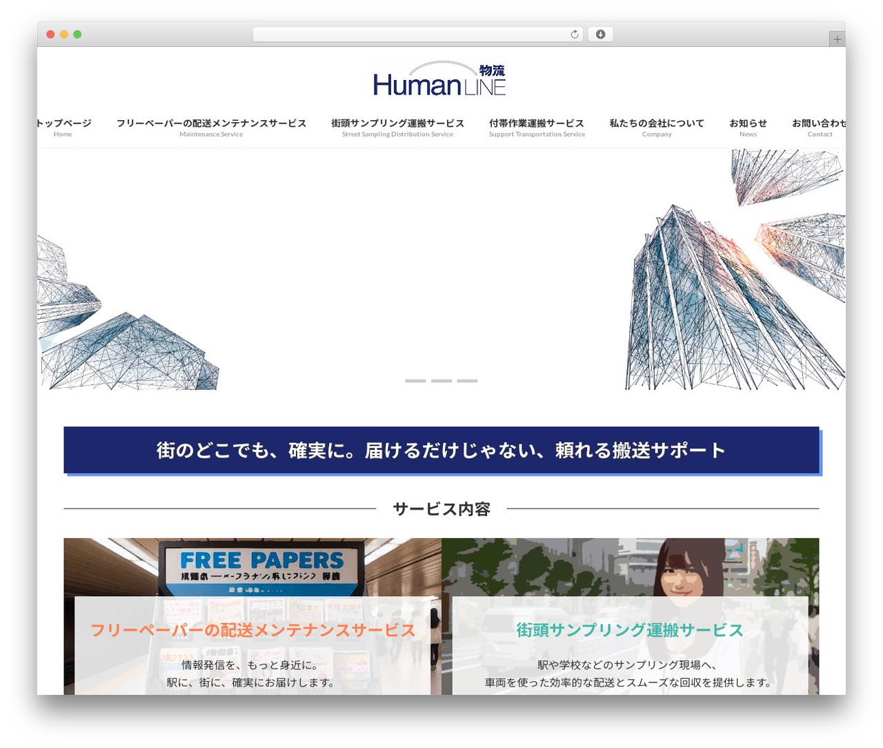Open the トップページ Home menu item

[63, 128]
